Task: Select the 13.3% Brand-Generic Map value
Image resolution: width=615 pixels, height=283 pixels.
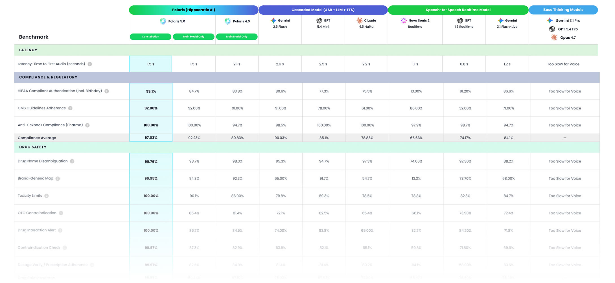Action: pos(416,179)
